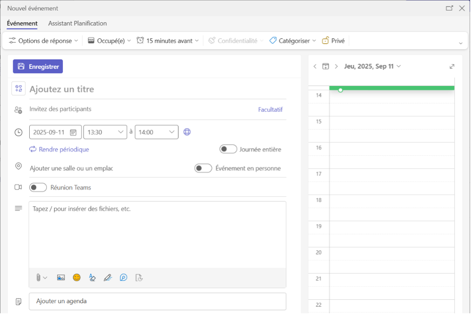
Task: Expand the calendar preview pane arrows
Action: click(452, 66)
